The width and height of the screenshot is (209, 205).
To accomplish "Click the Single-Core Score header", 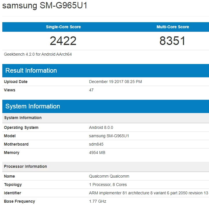I will coord(63,27).
